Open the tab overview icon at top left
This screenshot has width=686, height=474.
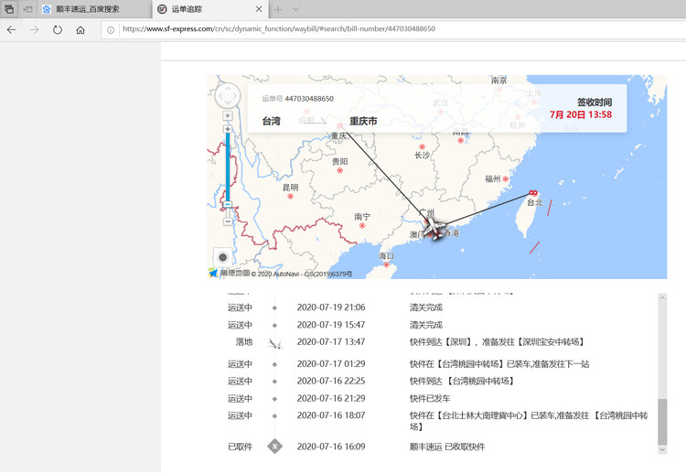click(9, 9)
